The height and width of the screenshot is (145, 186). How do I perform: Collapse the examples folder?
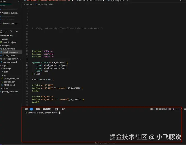click(6, 46)
